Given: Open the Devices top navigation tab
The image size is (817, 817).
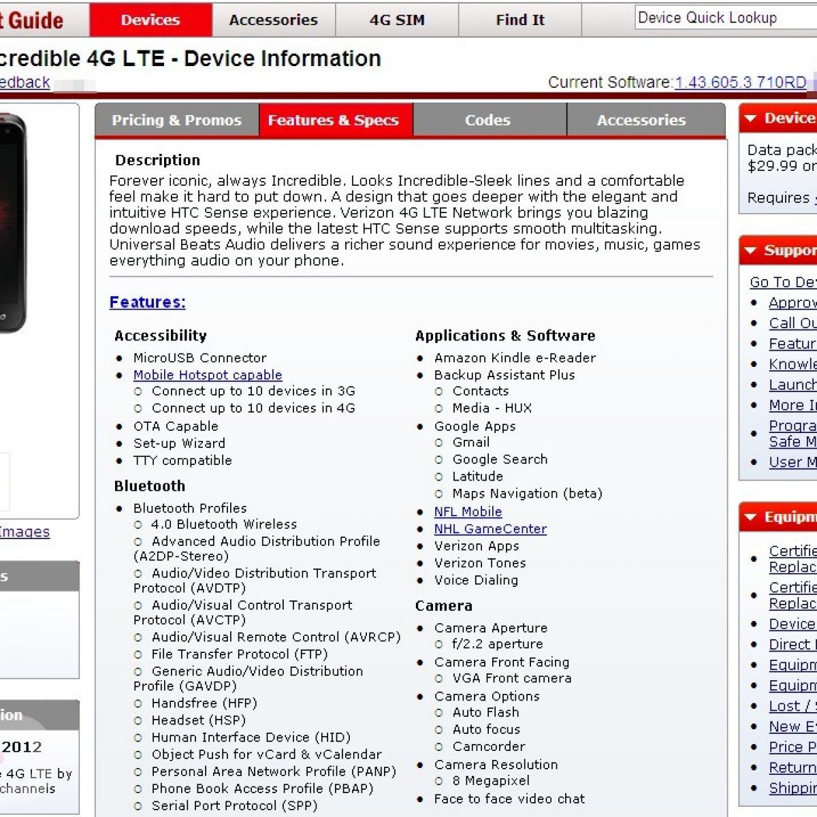Looking at the screenshot, I should tap(150, 20).
